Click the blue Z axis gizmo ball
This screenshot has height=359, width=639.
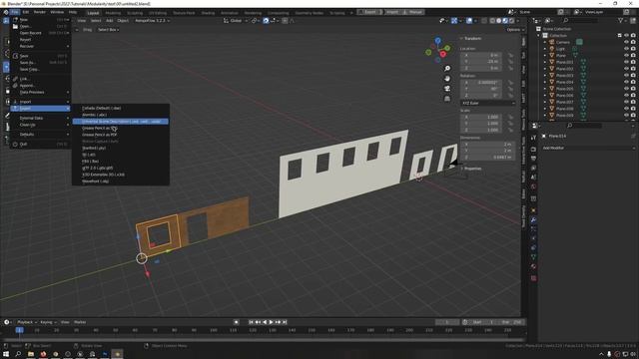pos(437,41)
